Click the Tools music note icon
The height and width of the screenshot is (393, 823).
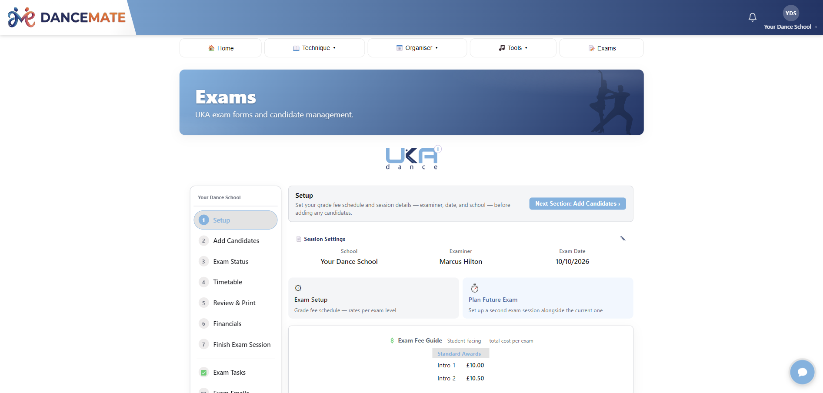click(502, 48)
